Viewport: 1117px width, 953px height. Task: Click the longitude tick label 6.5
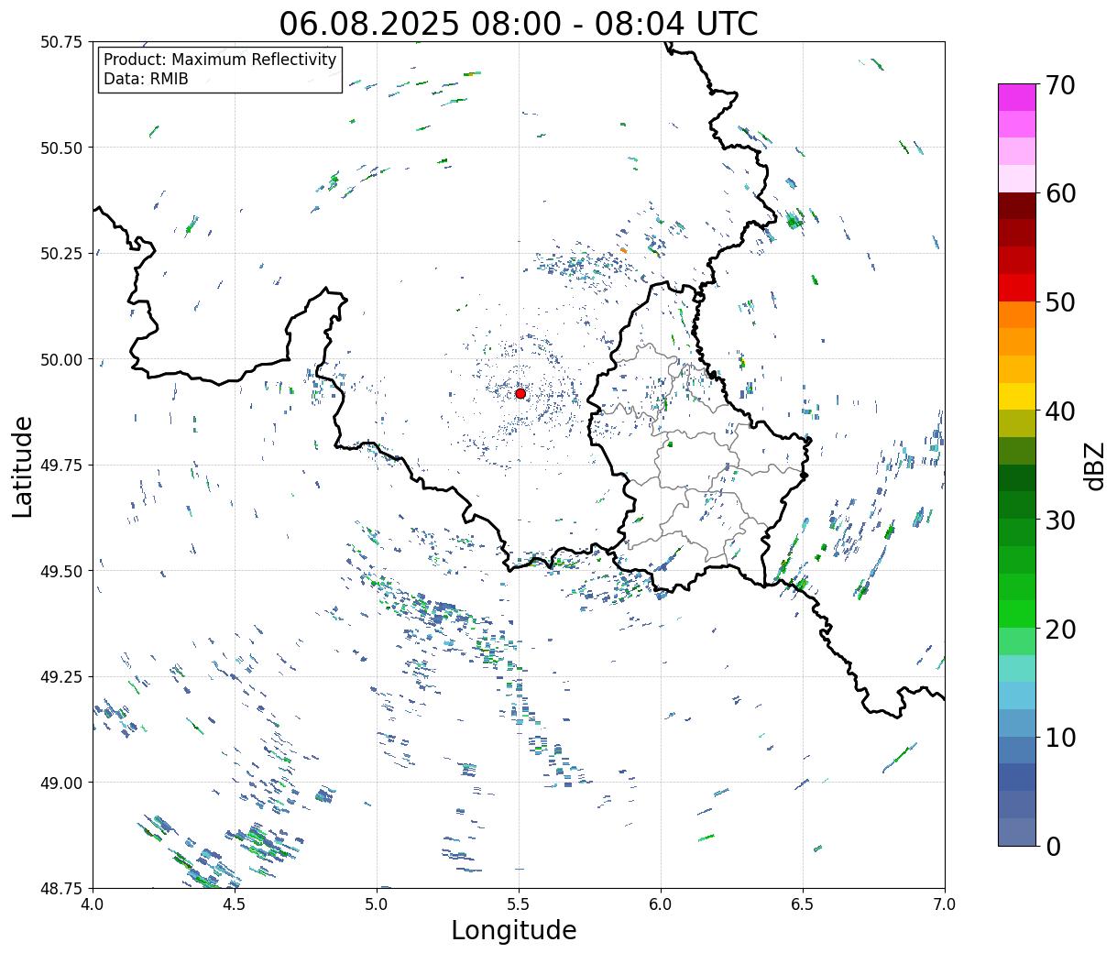coord(803,904)
